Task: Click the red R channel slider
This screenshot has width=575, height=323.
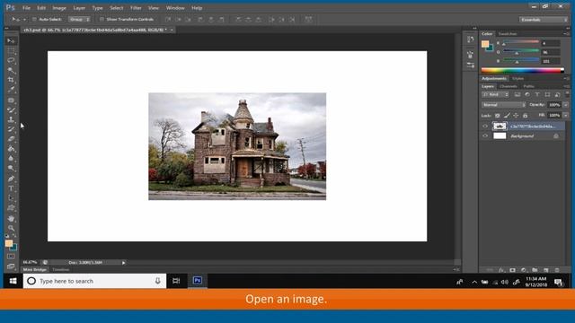Action: tap(521, 42)
